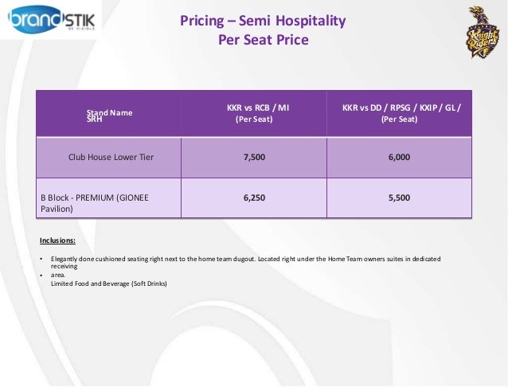Image resolution: width=508 pixels, height=387 pixels.
Task: Click the '(Per Seat)' label under KKR vs RCB
Action: click(x=252, y=120)
